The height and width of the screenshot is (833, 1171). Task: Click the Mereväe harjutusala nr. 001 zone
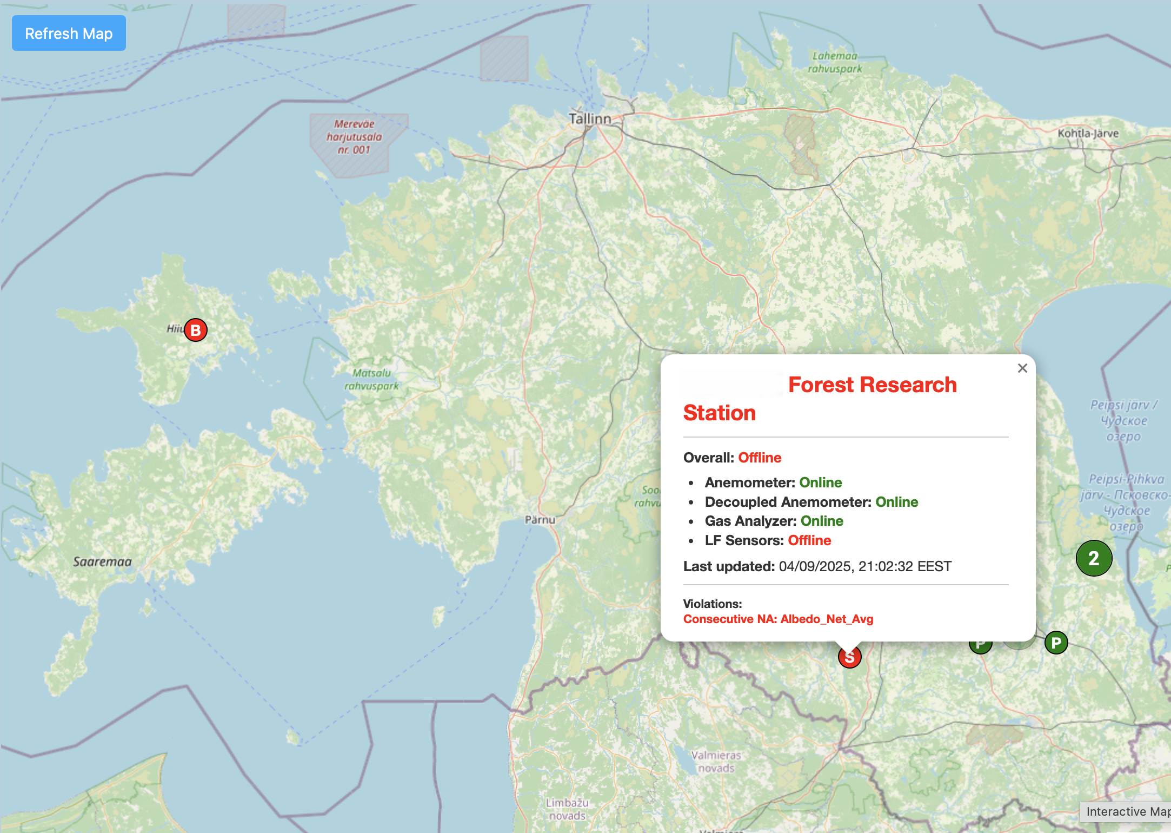[x=354, y=137]
